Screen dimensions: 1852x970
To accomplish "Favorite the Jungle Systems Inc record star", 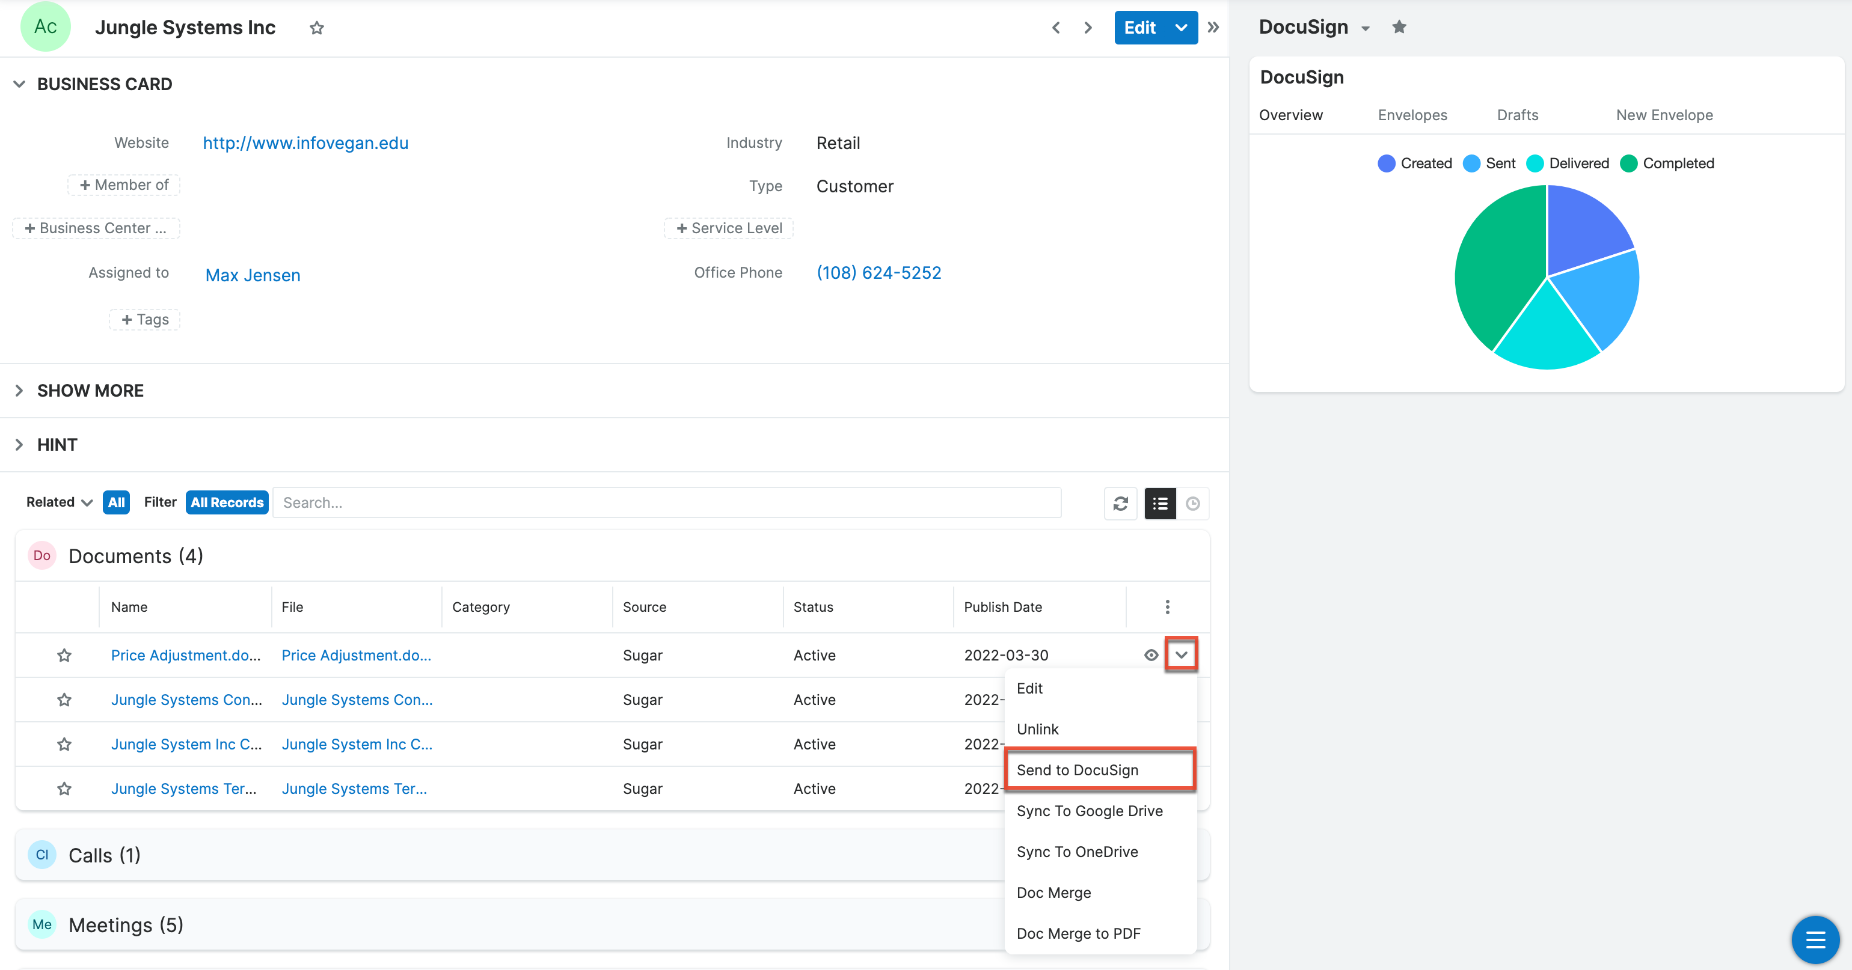I will (317, 28).
